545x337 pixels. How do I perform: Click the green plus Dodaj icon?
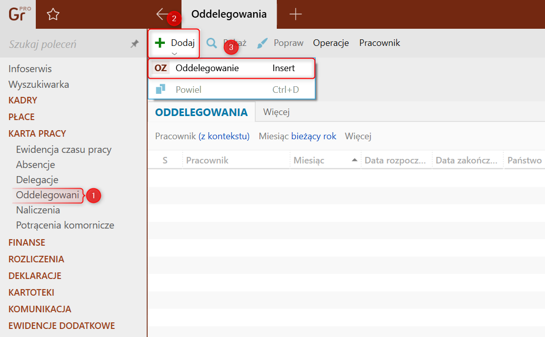(160, 43)
